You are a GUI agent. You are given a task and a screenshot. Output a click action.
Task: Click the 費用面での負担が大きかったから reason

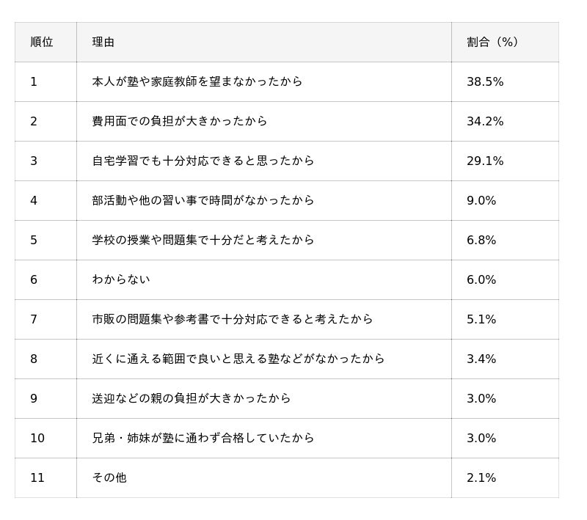tap(179, 122)
